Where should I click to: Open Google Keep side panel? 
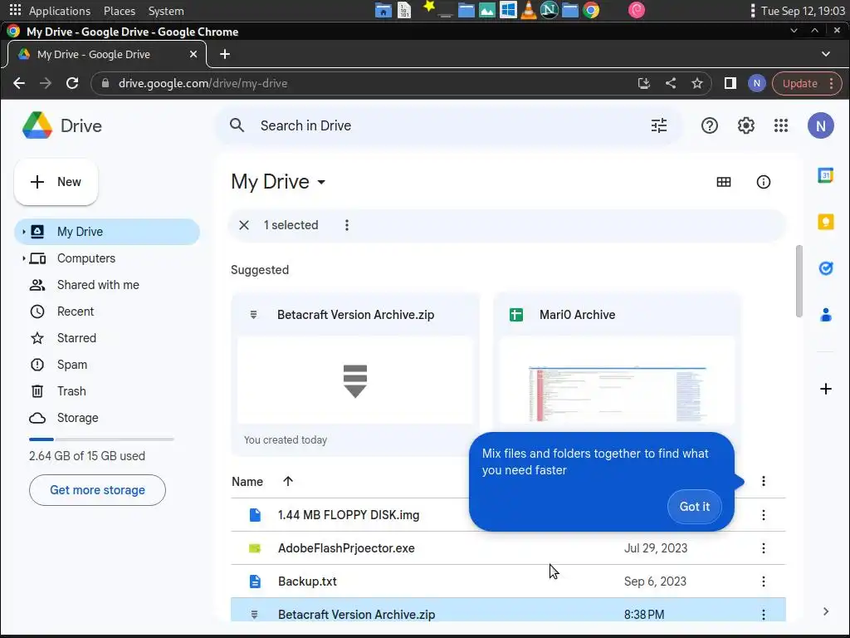825,221
